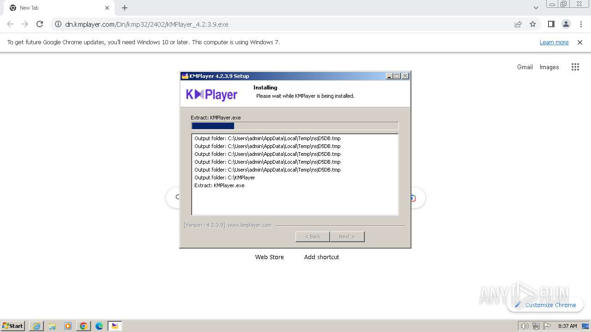Open File Explorer from taskbar
591x332 pixels.
pyautogui.click(x=52, y=326)
